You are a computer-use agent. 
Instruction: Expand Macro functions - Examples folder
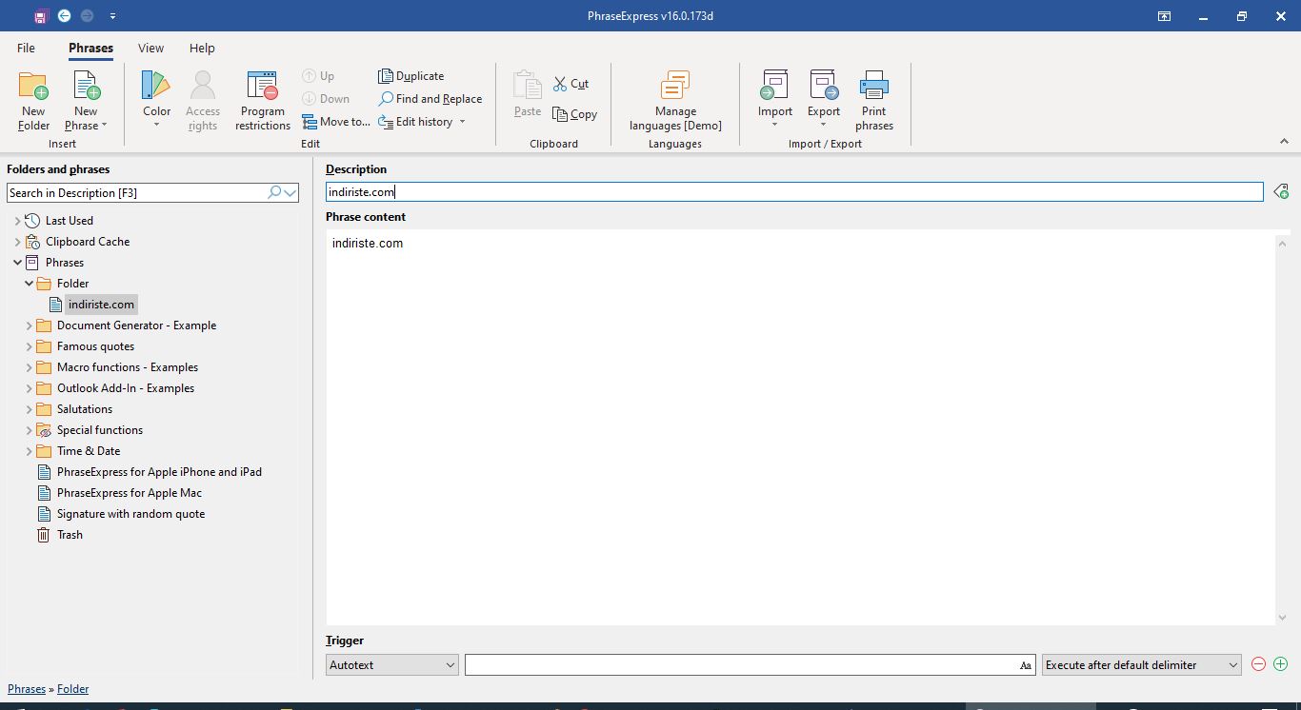pyautogui.click(x=29, y=367)
